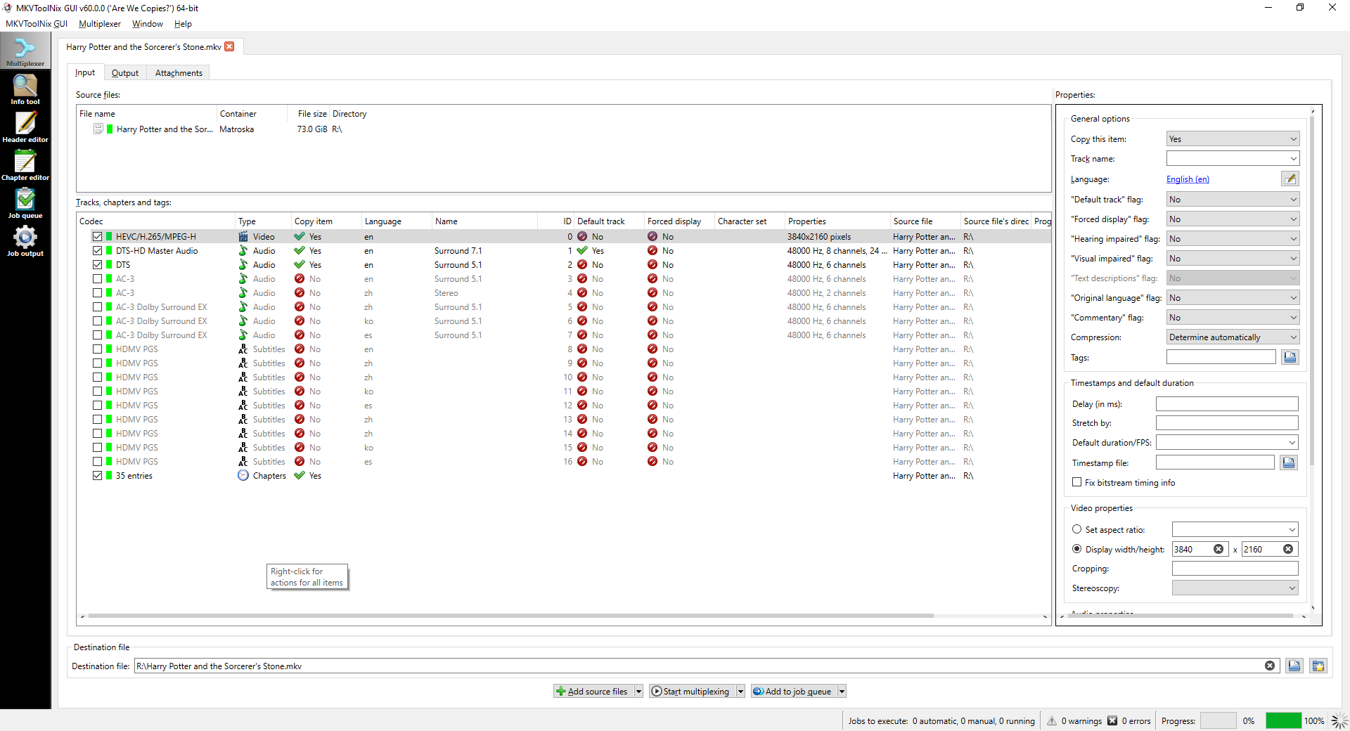
Task: Open the Default duration/FPS dropdown
Action: pos(1292,443)
